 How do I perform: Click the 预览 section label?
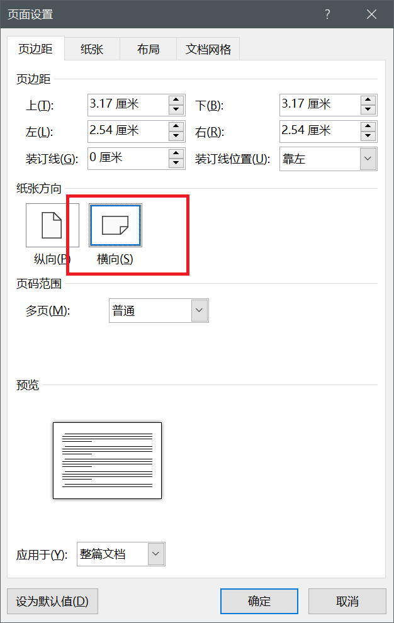(x=28, y=385)
